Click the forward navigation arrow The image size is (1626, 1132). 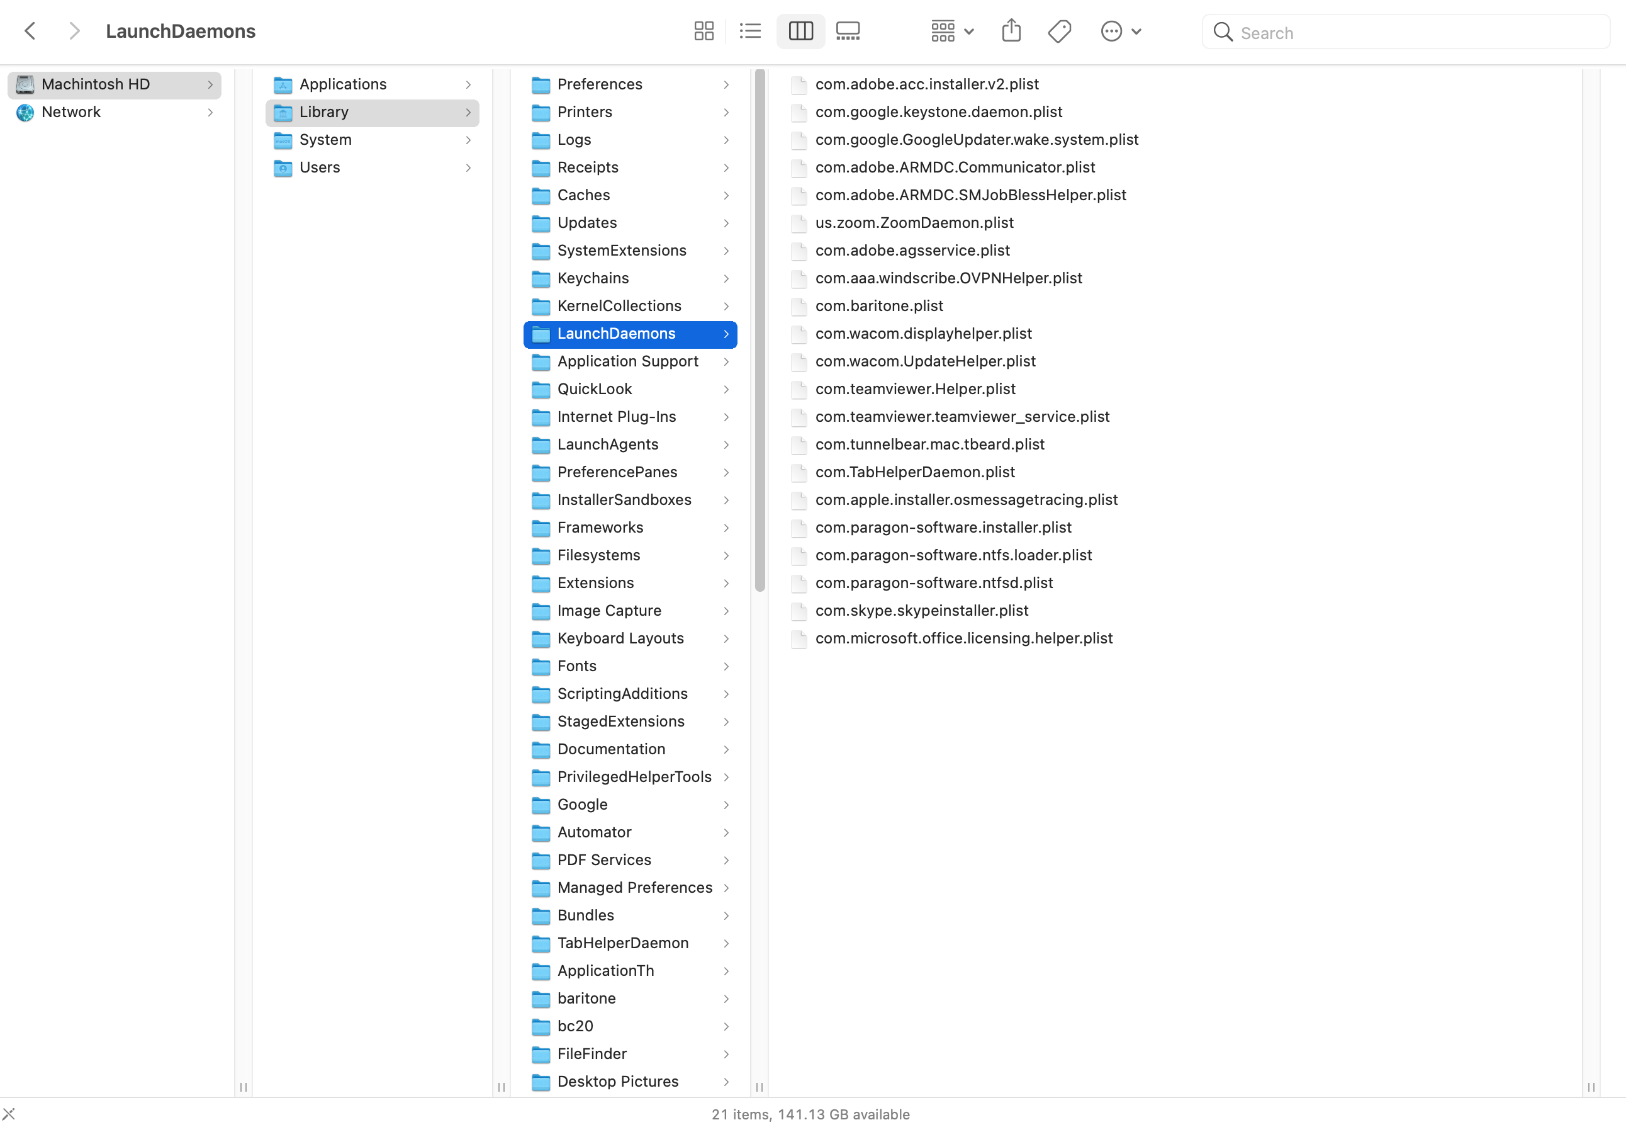(74, 31)
